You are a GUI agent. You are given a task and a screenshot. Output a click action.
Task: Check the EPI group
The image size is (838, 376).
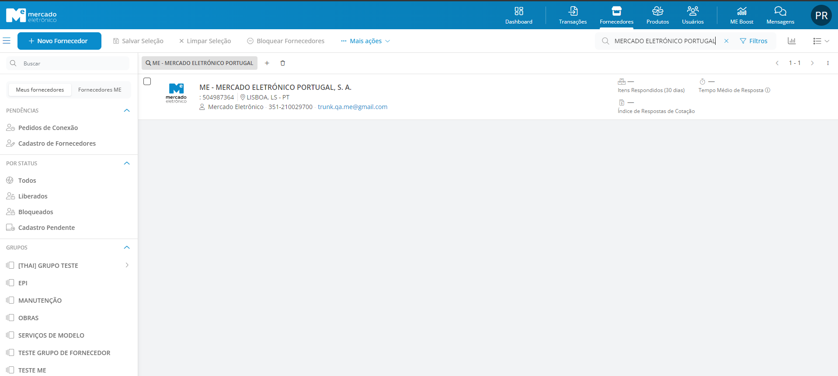coord(10,283)
